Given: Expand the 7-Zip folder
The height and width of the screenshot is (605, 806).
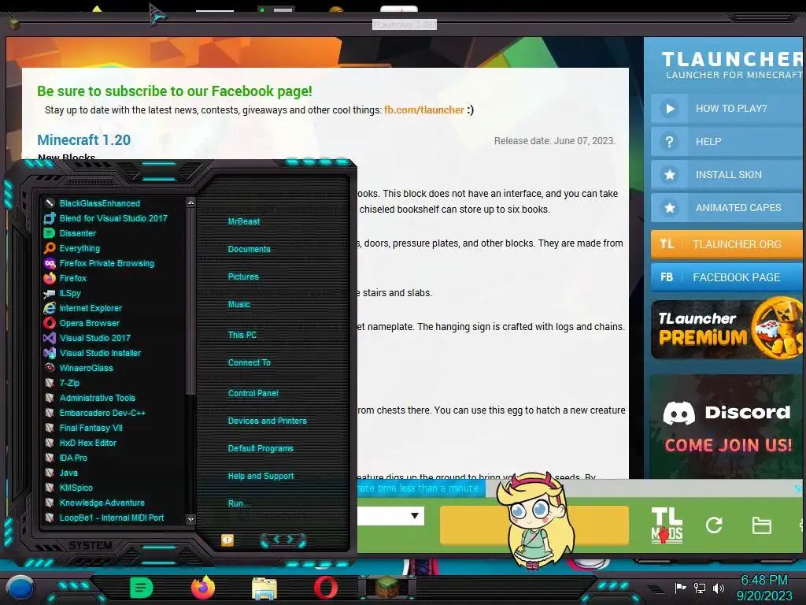Looking at the screenshot, I should coord(62,383).
